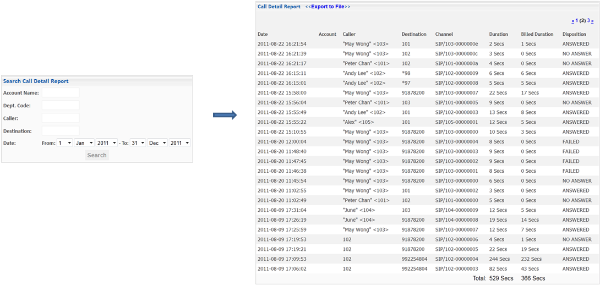The width and height of the screenshot is (600, 285).
Task: Expand the From year 2011 dropdown
Action: (x=107, y=142)
